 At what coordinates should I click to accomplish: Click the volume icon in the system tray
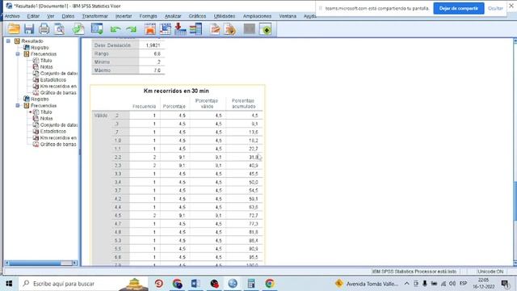(452, 284)
